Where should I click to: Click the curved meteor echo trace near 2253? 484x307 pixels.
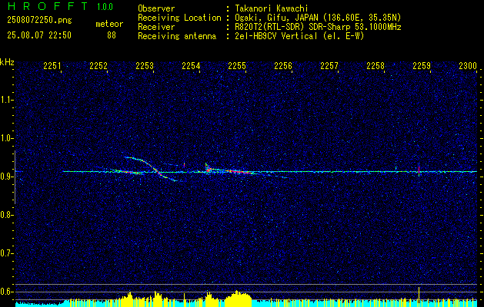(x=152, y=168)
